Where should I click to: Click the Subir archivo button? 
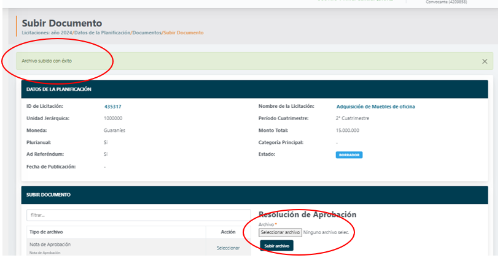[x=277, y=246]
